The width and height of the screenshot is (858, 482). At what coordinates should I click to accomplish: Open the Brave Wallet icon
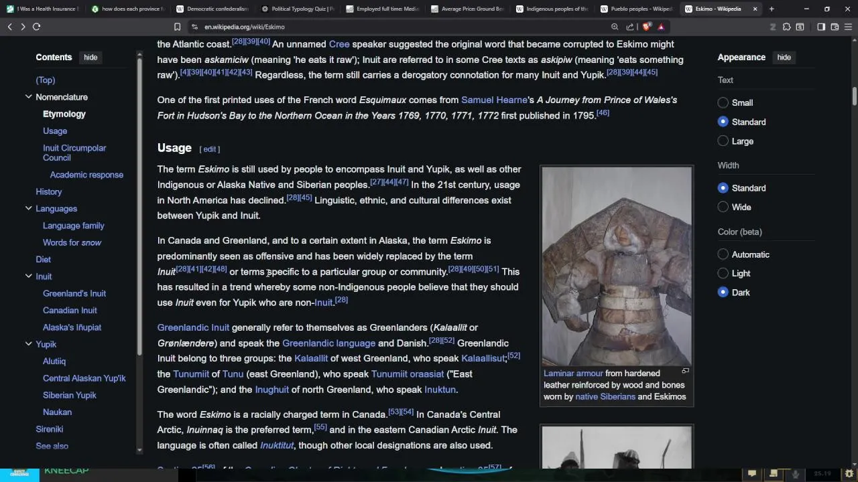pos(835,27)
